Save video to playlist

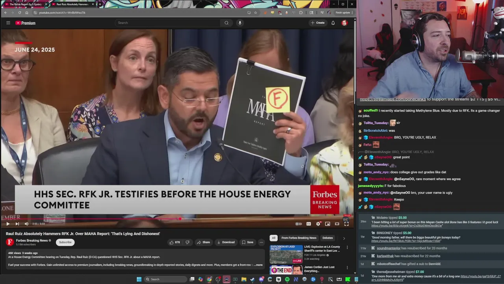coord(248,242)
